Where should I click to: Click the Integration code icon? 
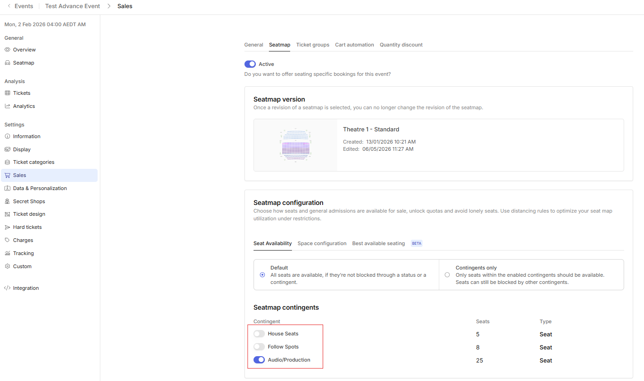(7, 288)
